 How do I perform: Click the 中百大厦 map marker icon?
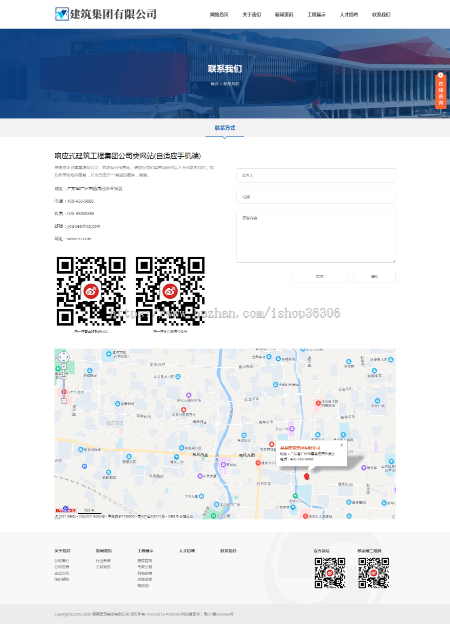click(x=200, y=476)
